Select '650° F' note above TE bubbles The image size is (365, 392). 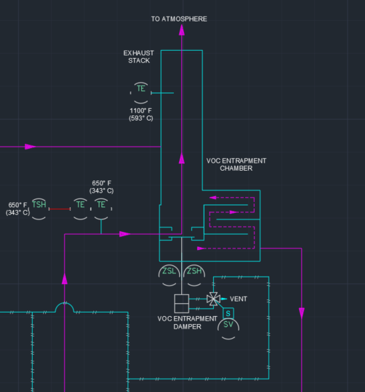coord(101,187)
